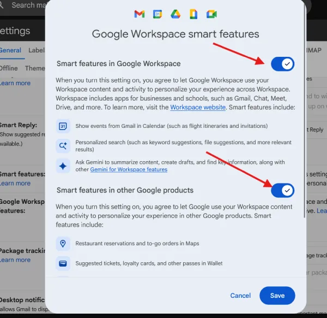Viewport: 327px width, 318px height.
Task: Click the Search mail field
Action: pyautogui.click(x=28, y=5)
